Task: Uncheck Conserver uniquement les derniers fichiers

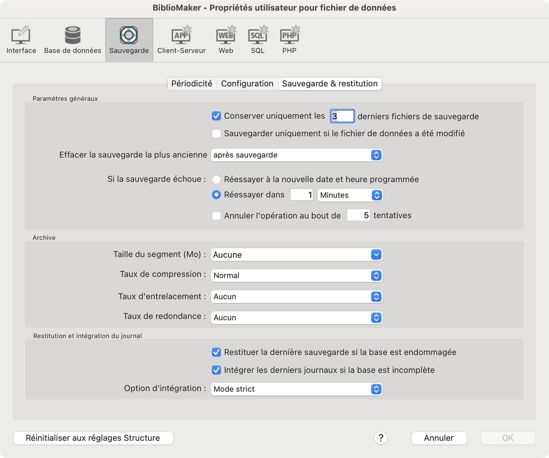Action: click(216, 116)
